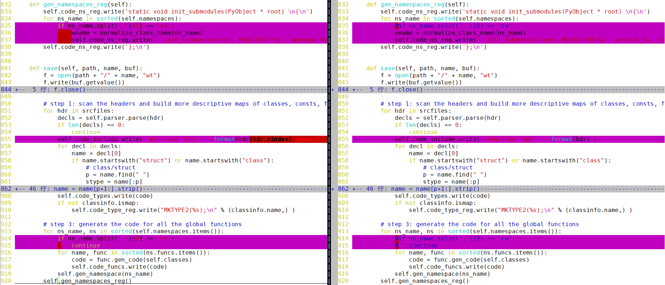The image size is (665, 285).
Task: Click 'if not classinfo.ismap:' in right pane
Action: pyautogui.click(x=435, y=203)
